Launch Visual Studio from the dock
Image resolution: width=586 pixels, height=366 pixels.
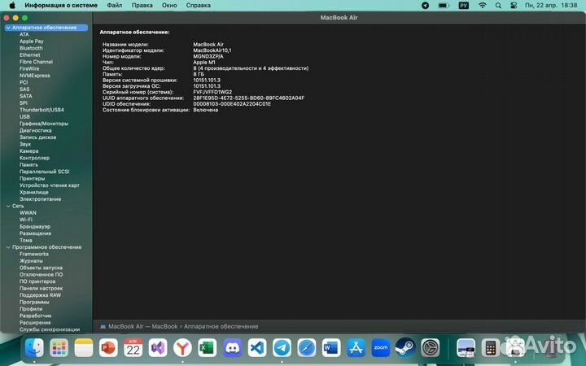[x=158, y=348]
